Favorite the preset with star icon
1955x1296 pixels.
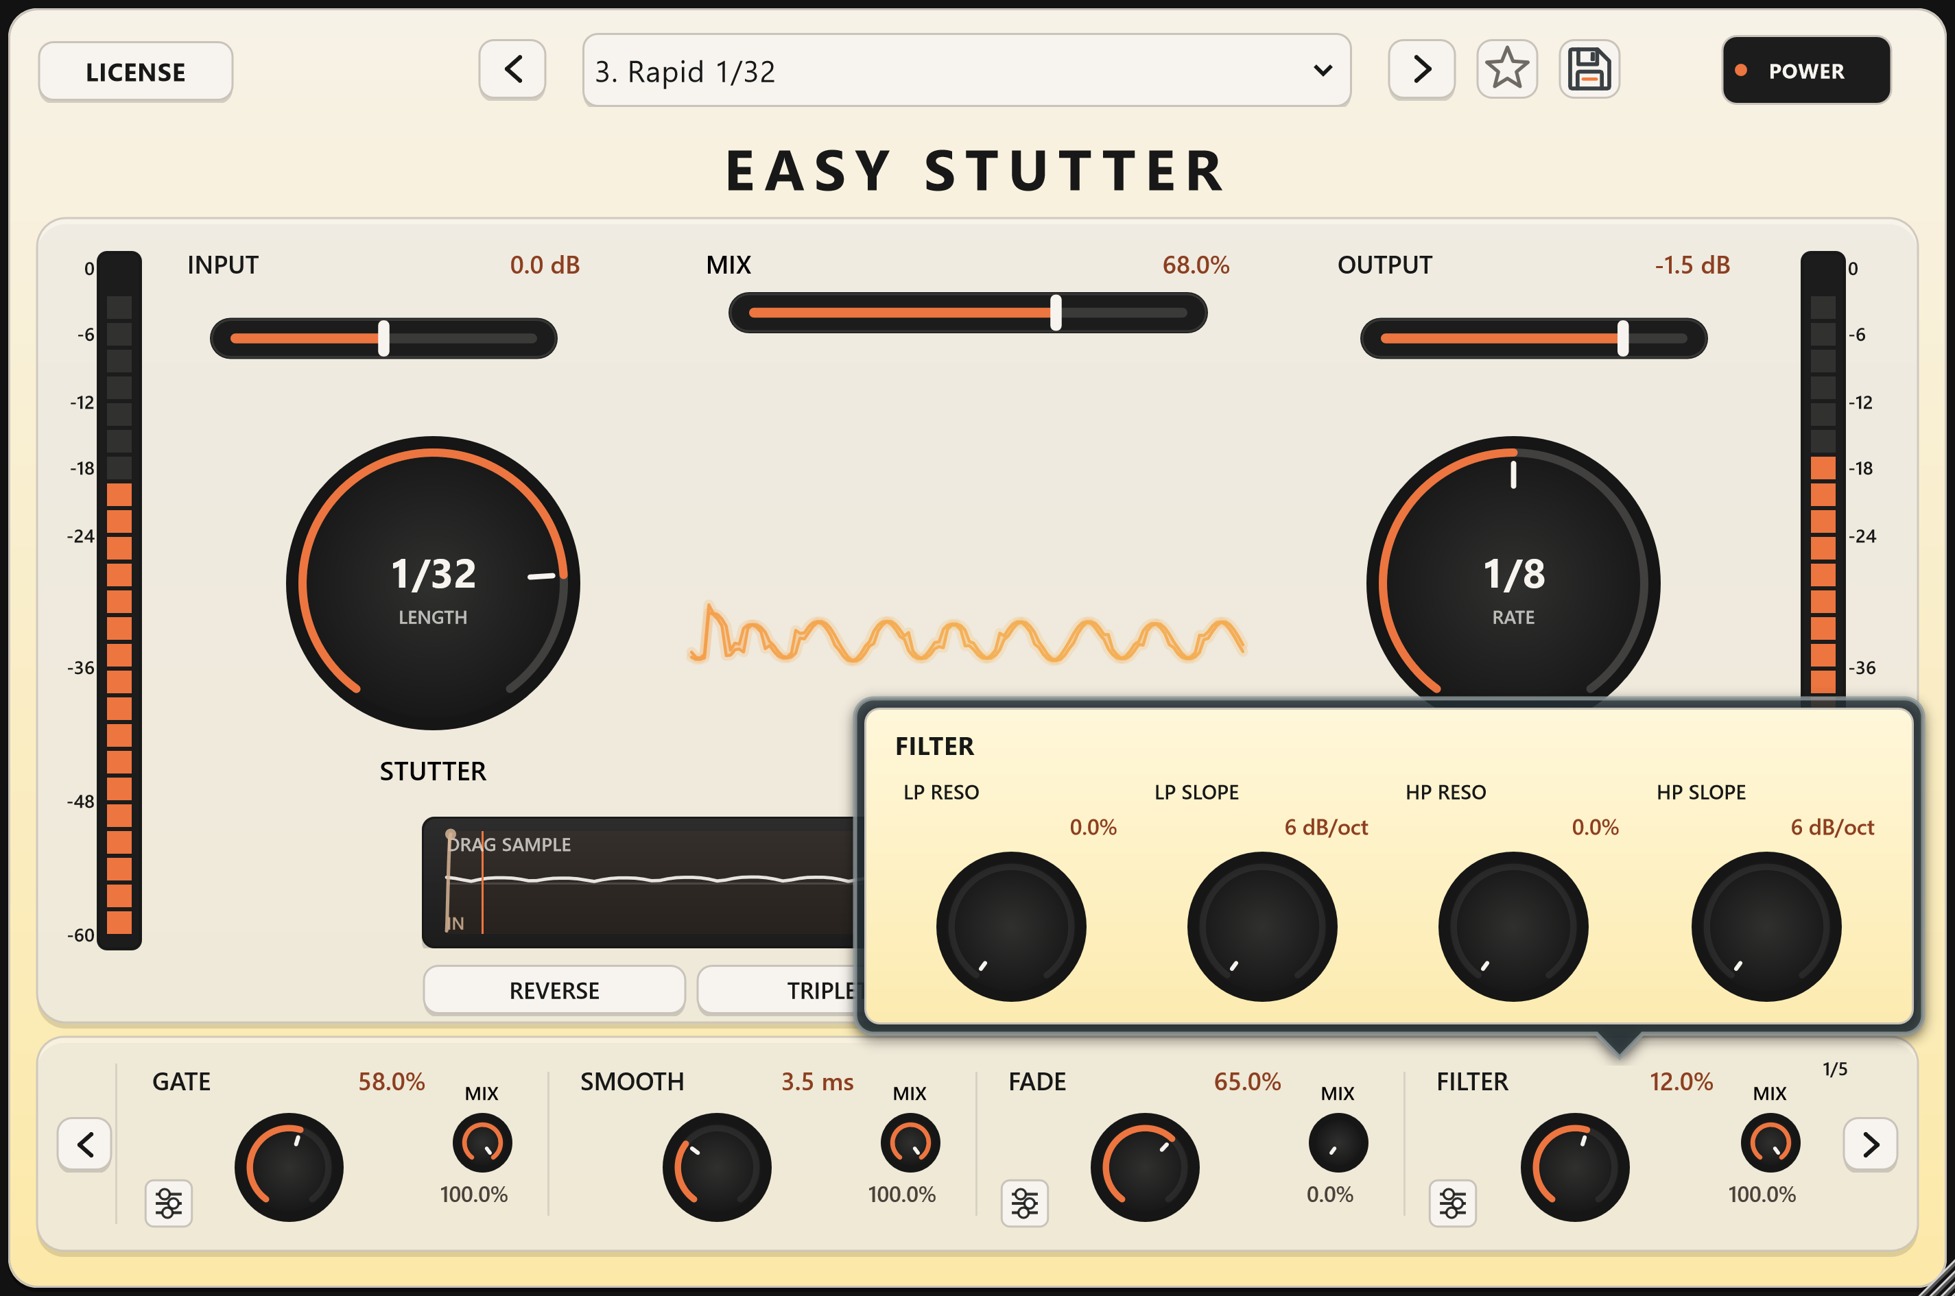coord(1507,69)
